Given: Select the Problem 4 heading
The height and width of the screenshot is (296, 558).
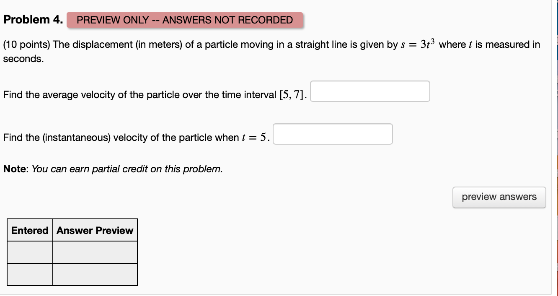Looking at the screenshot, I should [33, 19].
